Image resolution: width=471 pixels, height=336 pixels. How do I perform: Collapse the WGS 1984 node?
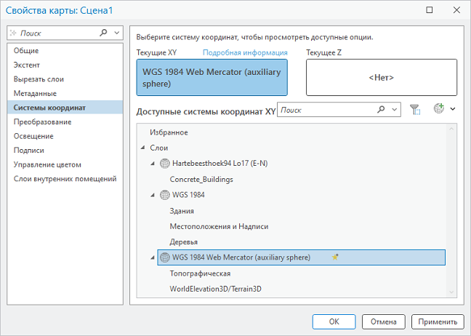tap(153, 195)
